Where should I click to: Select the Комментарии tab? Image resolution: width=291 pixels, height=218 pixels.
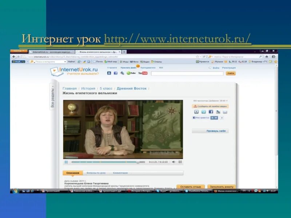coord(120,173)
